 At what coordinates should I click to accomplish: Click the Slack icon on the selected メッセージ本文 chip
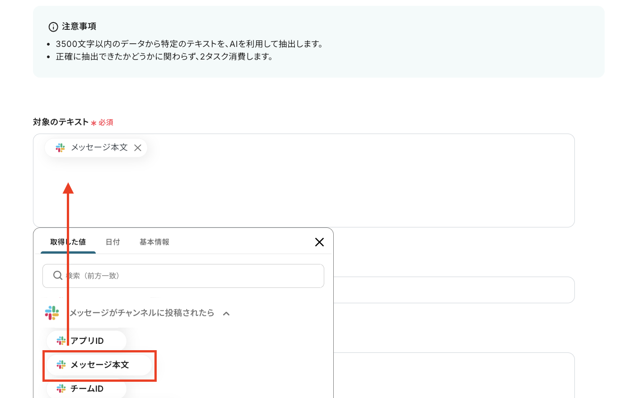coord(61,148)
